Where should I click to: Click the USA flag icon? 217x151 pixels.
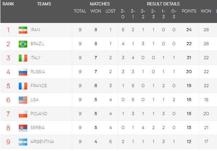pyautogui.click(x=23, y=100)
